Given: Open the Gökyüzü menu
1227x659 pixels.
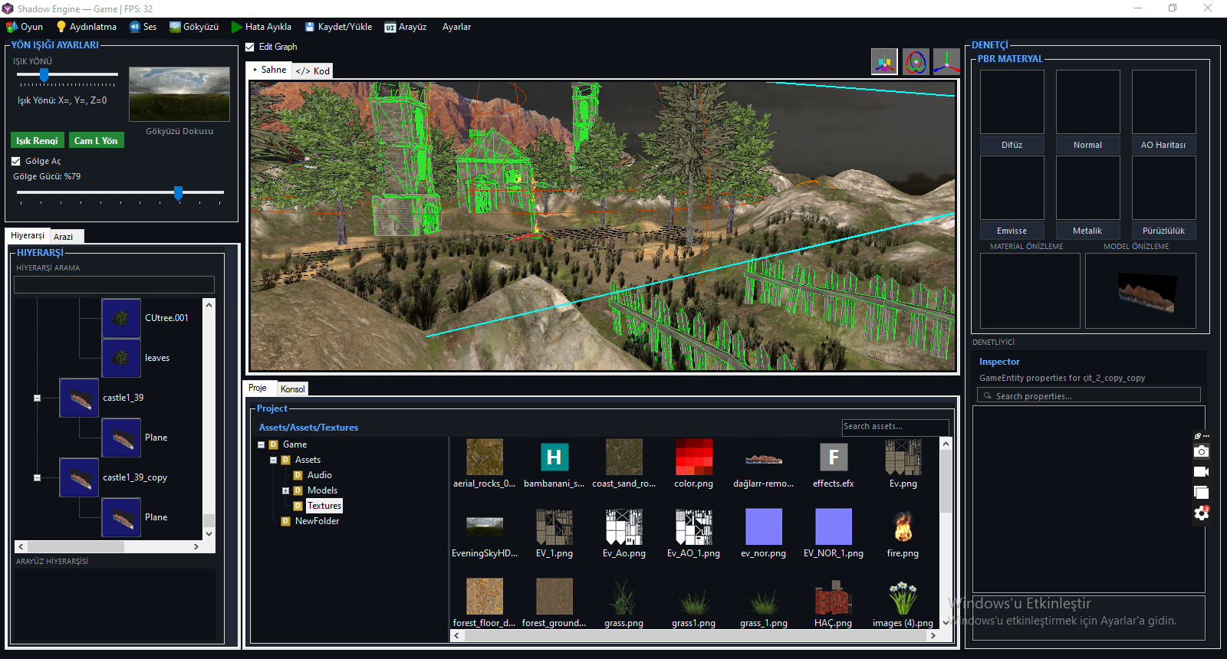Looking at the screenshot, I should click(194, 27).
